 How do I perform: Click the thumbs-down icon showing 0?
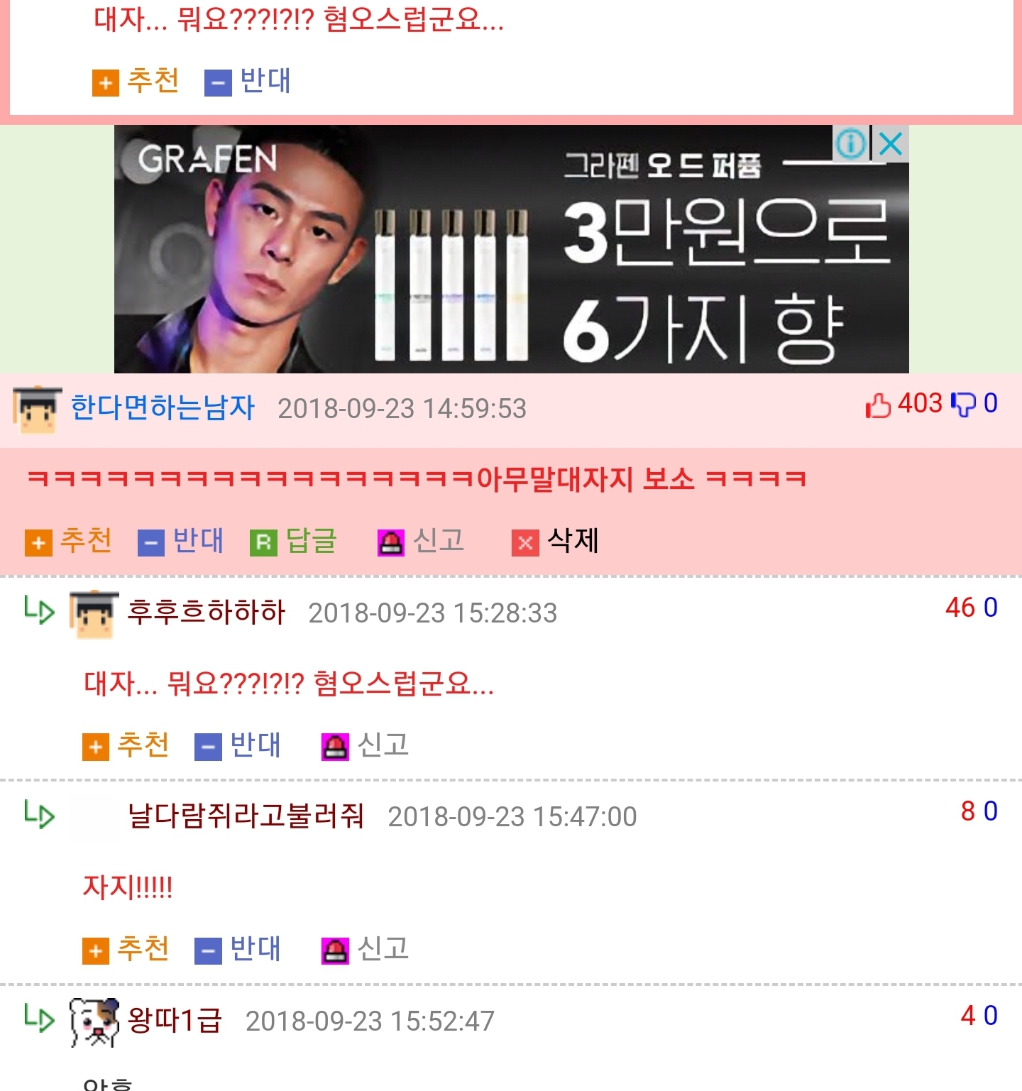click(x=963, y=405)
